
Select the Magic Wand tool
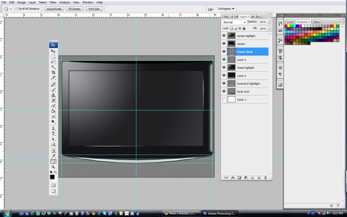(x=53, y=67)
